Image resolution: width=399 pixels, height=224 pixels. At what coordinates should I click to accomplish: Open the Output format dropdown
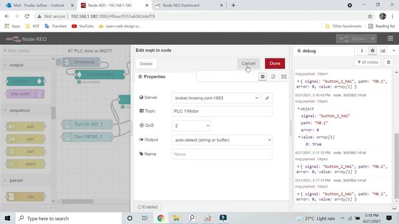click(222, 140)
